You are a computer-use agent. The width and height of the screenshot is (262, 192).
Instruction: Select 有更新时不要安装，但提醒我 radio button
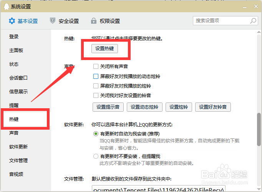96,156
